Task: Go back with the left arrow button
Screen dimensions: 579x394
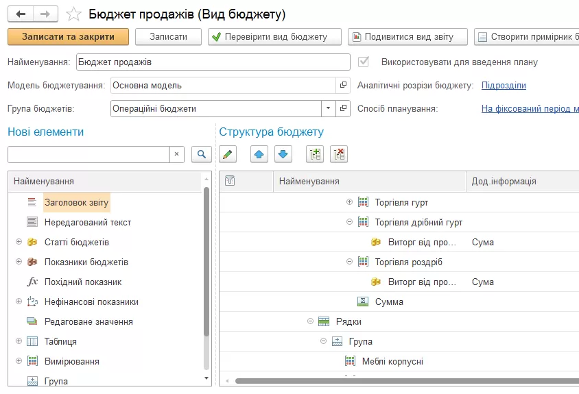Action: [x=21, y=14]
